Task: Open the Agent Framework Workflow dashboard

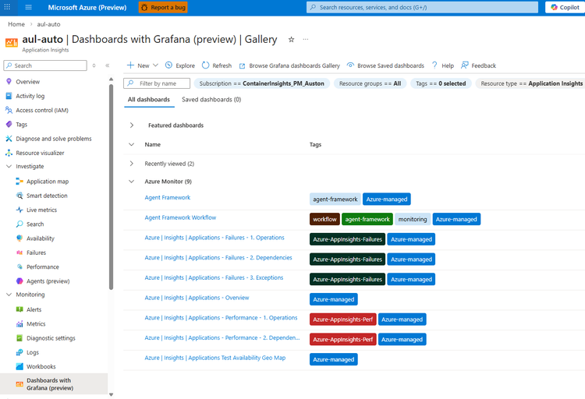Action: [180, 217]
